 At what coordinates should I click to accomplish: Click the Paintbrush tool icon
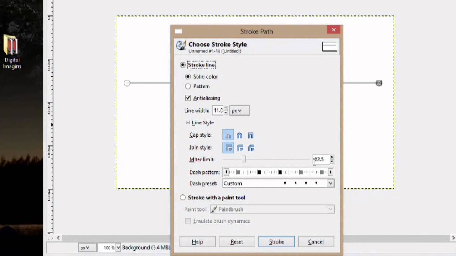(x=214, y=209)
